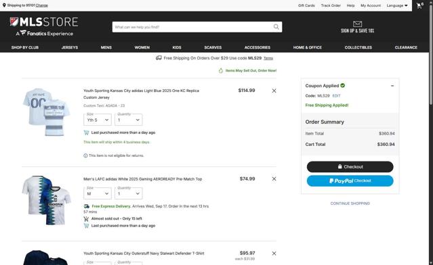
Task: Open the shopping cart icon in header
Action: tap(419, 6)
